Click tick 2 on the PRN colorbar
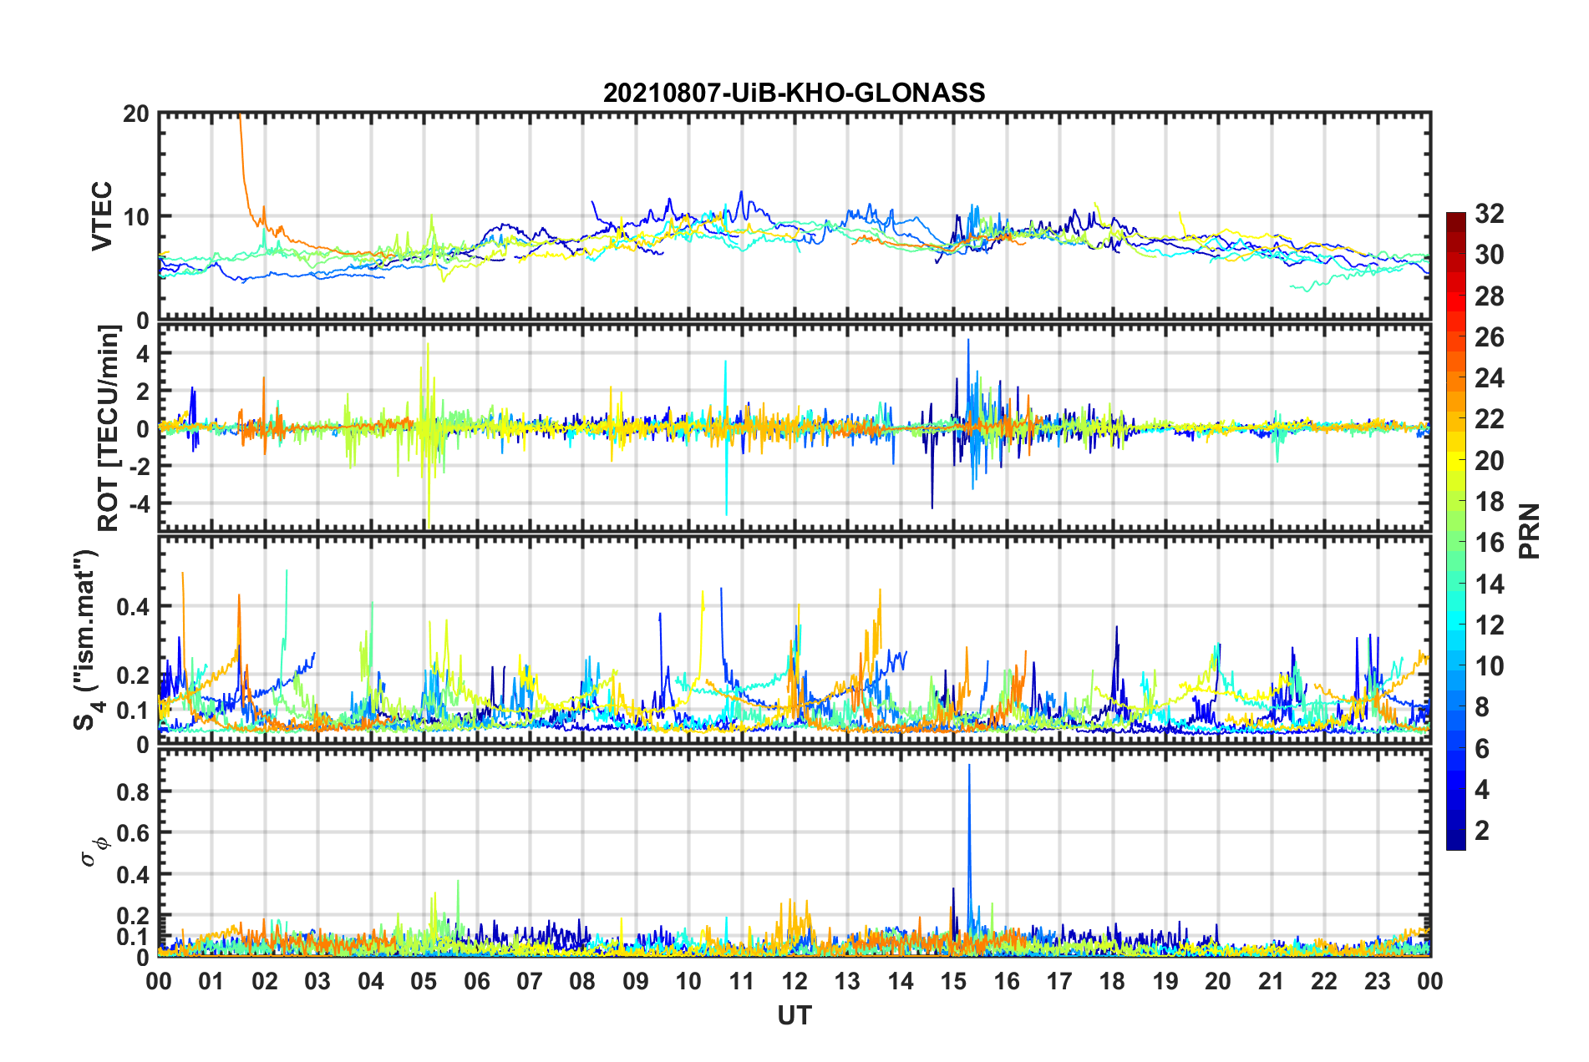This screenshot has width=1589, height=1062. click(1482, 831)
